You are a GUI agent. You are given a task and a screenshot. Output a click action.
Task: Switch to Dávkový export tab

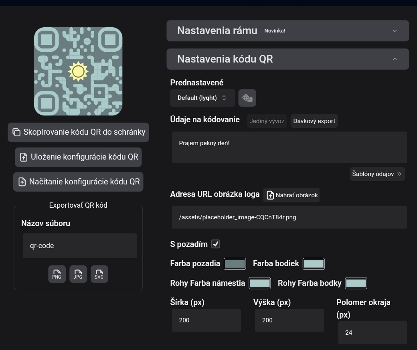[x=314, y=121]
